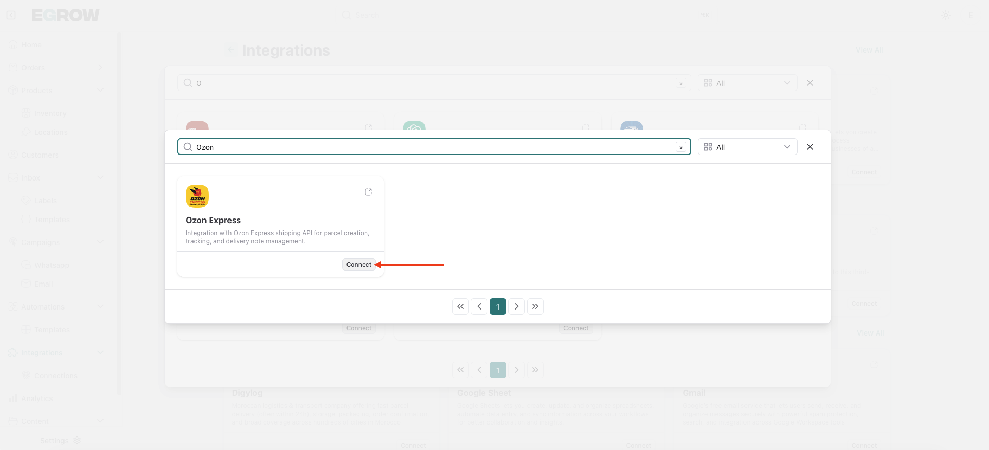Collapse the Inbox sidebar section chevron
The width and height of the screenshot is (989, 450).
[100, 178]
